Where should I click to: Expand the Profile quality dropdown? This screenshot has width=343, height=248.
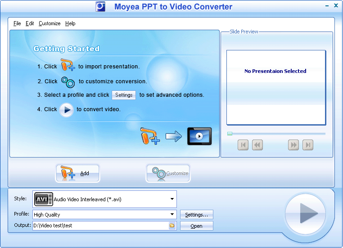tap(172, 215)
